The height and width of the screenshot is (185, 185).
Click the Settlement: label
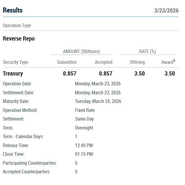(14, 119)
